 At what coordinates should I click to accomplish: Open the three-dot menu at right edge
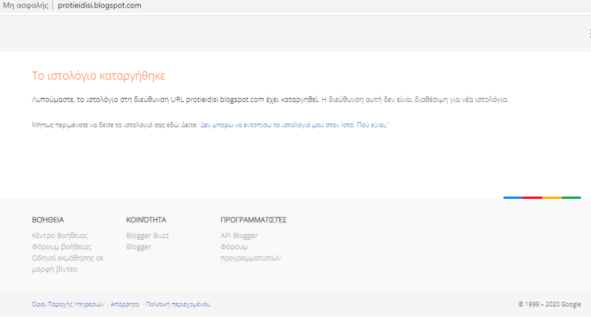tap(589, 33)
